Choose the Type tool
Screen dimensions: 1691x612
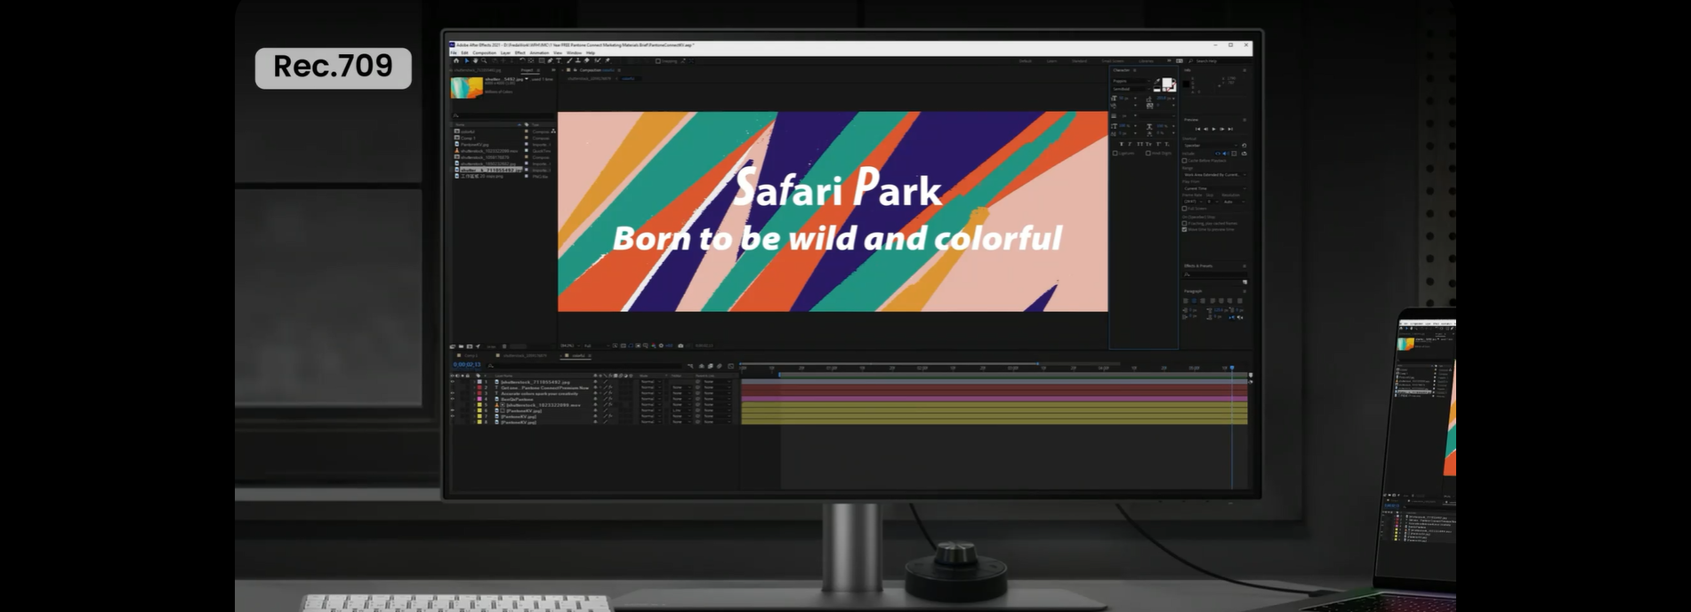pos(559,61)
